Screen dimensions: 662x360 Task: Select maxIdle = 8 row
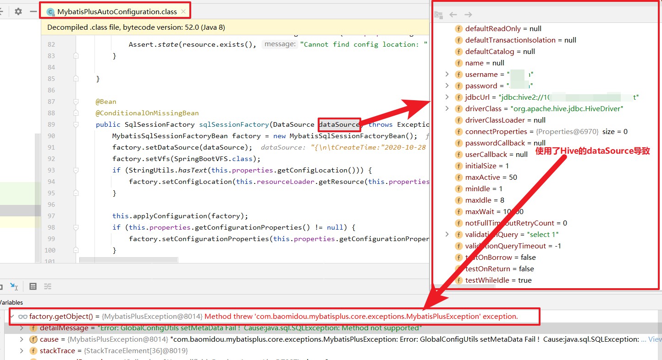coord(480,200)
